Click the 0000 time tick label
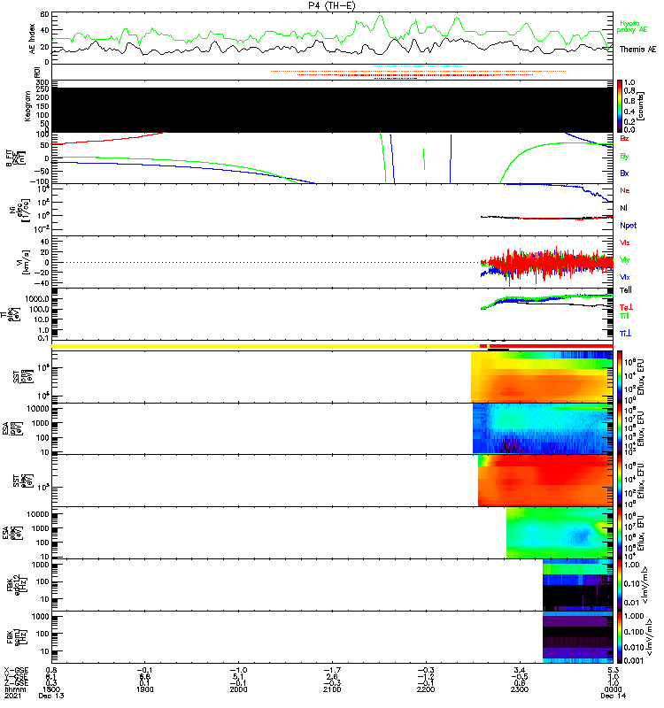The image size is (664, 708). tap(613, 689)
